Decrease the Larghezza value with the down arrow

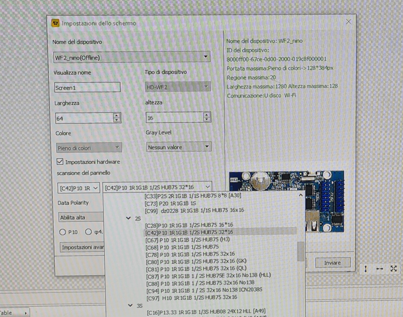117,120
